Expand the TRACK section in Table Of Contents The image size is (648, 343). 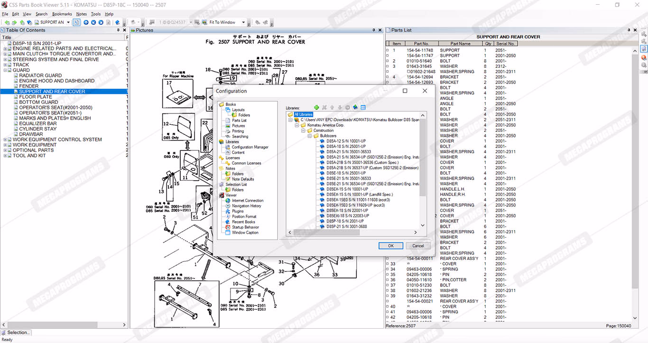point(5,65)
